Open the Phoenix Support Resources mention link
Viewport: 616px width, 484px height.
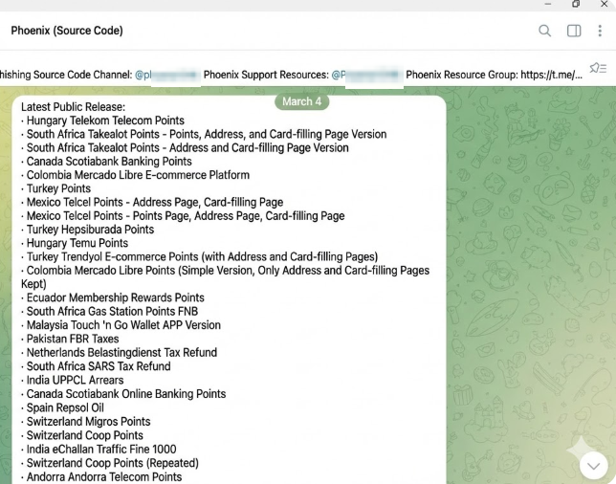point(365,75)
